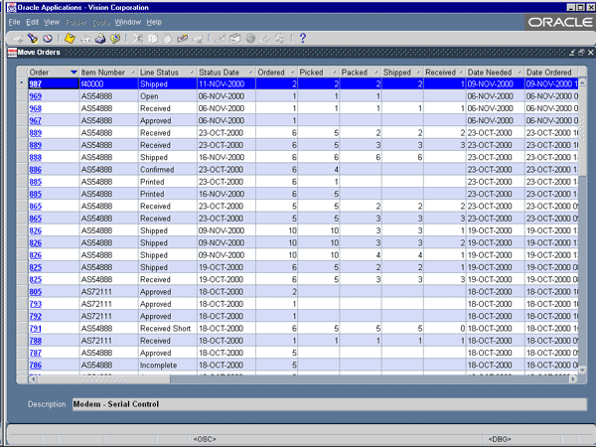Click the Paste toolbar icon
596x447 pixels.
pos(167,39)
